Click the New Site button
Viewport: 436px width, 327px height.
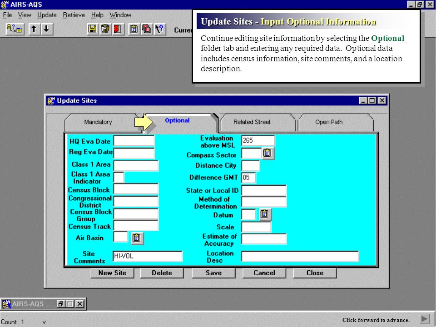coord(112,273)
